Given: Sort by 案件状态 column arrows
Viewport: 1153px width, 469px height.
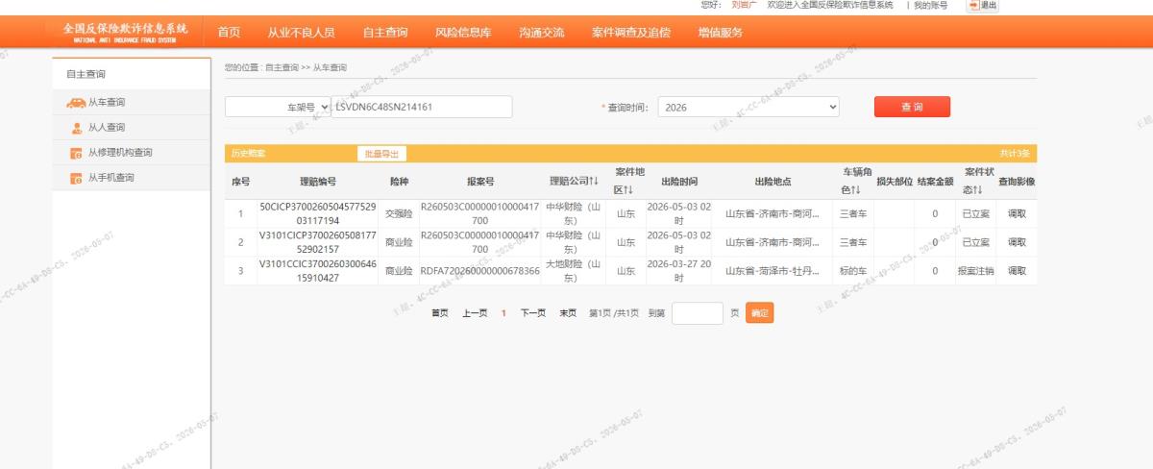Looking at the screenshot, I should [x=978, y=190].
